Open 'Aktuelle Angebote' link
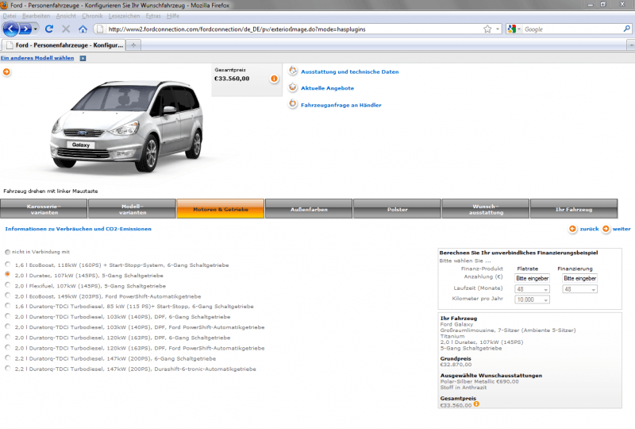 click(x=327, y=88)
